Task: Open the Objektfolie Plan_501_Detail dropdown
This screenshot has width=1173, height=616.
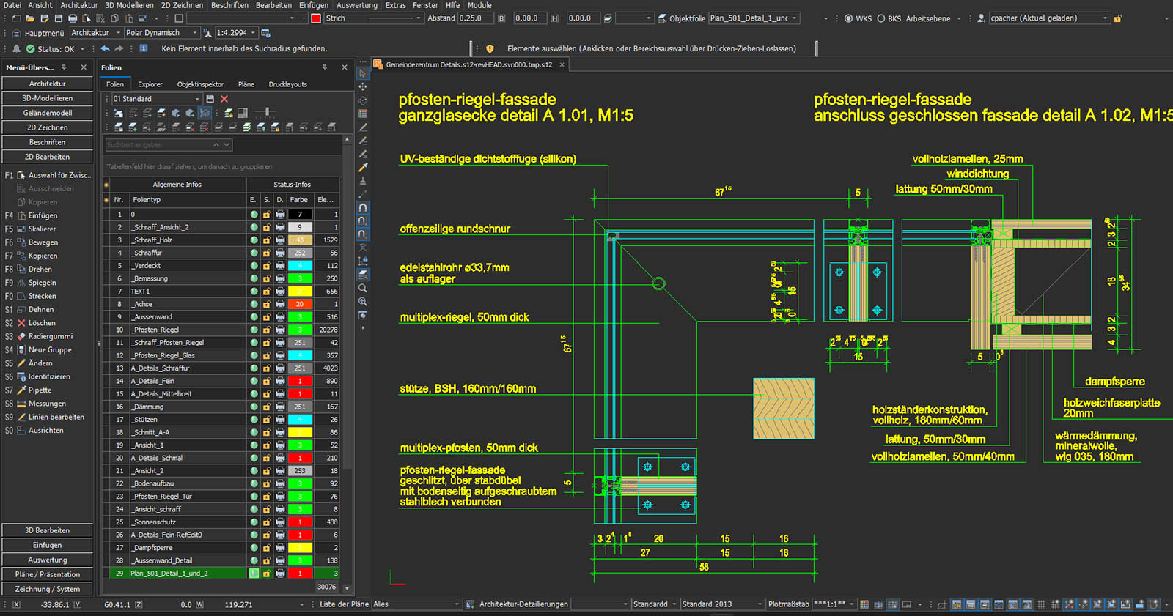Action: click(794, 18)
